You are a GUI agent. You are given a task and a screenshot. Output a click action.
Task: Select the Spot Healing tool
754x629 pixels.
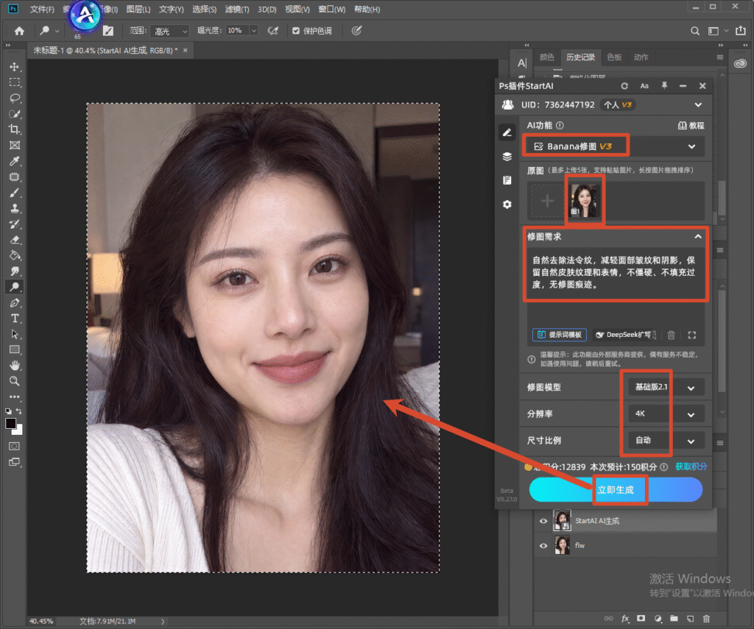click(15, 177)
